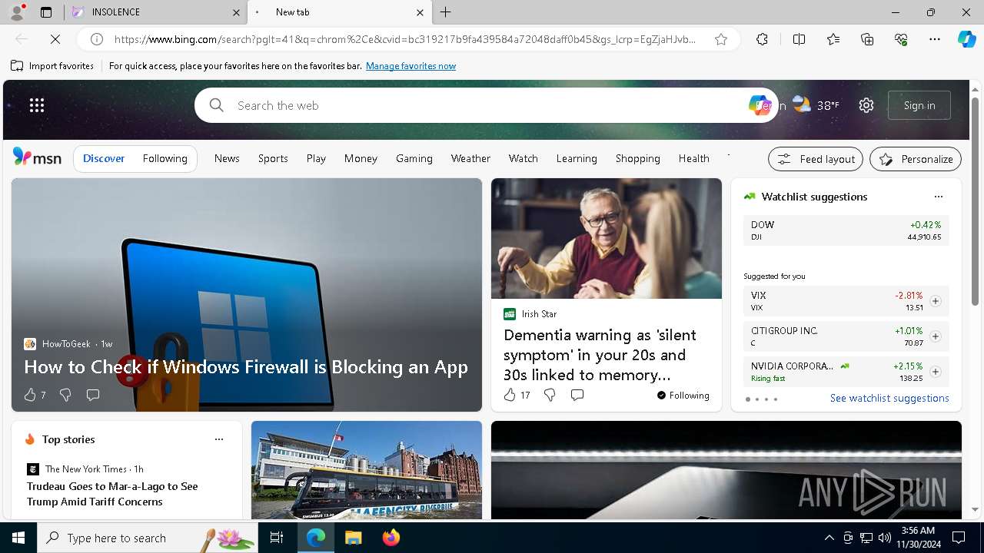Open Dementia warning article
Viewport: 984px width, 553px height.
(x=600, y=355)
